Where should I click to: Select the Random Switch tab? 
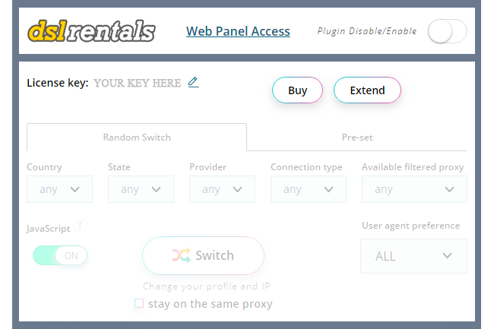point(137,138)
